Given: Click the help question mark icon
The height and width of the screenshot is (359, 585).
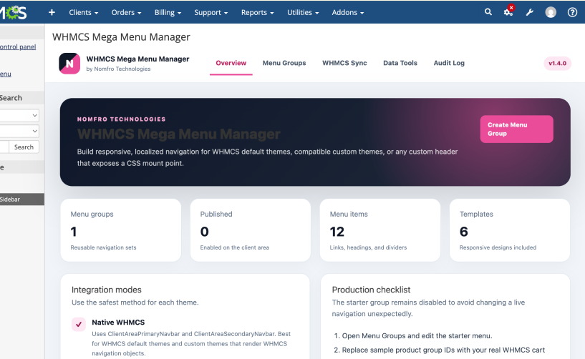Looking at the screenshot, I should (x=572, y=12).
